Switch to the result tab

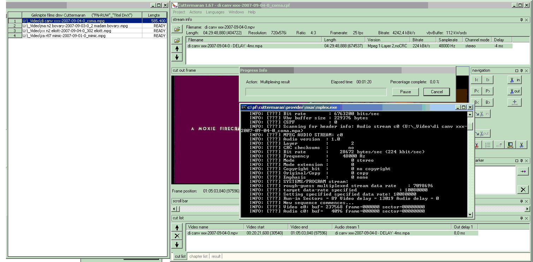click(x=216, y=256)
